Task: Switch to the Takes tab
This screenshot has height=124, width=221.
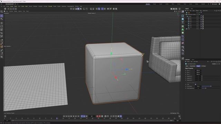Action: pyautogui.click(x=192, y=9)
